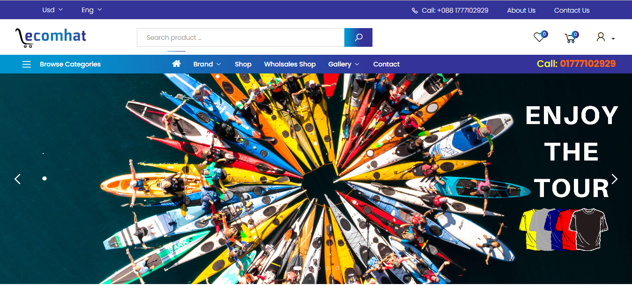This screenshot has width=632, height=285.
Task: Click the home icon in navigation bar
Action: click(x=177, y=64)
